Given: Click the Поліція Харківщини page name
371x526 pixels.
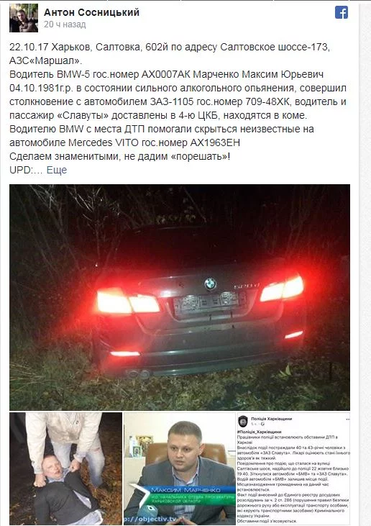Looking at the screenshot, I should (x=272, y=419).
